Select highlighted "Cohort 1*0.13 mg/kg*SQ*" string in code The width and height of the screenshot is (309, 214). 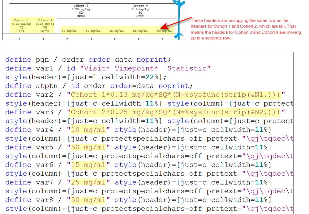(x=175, y=95)
